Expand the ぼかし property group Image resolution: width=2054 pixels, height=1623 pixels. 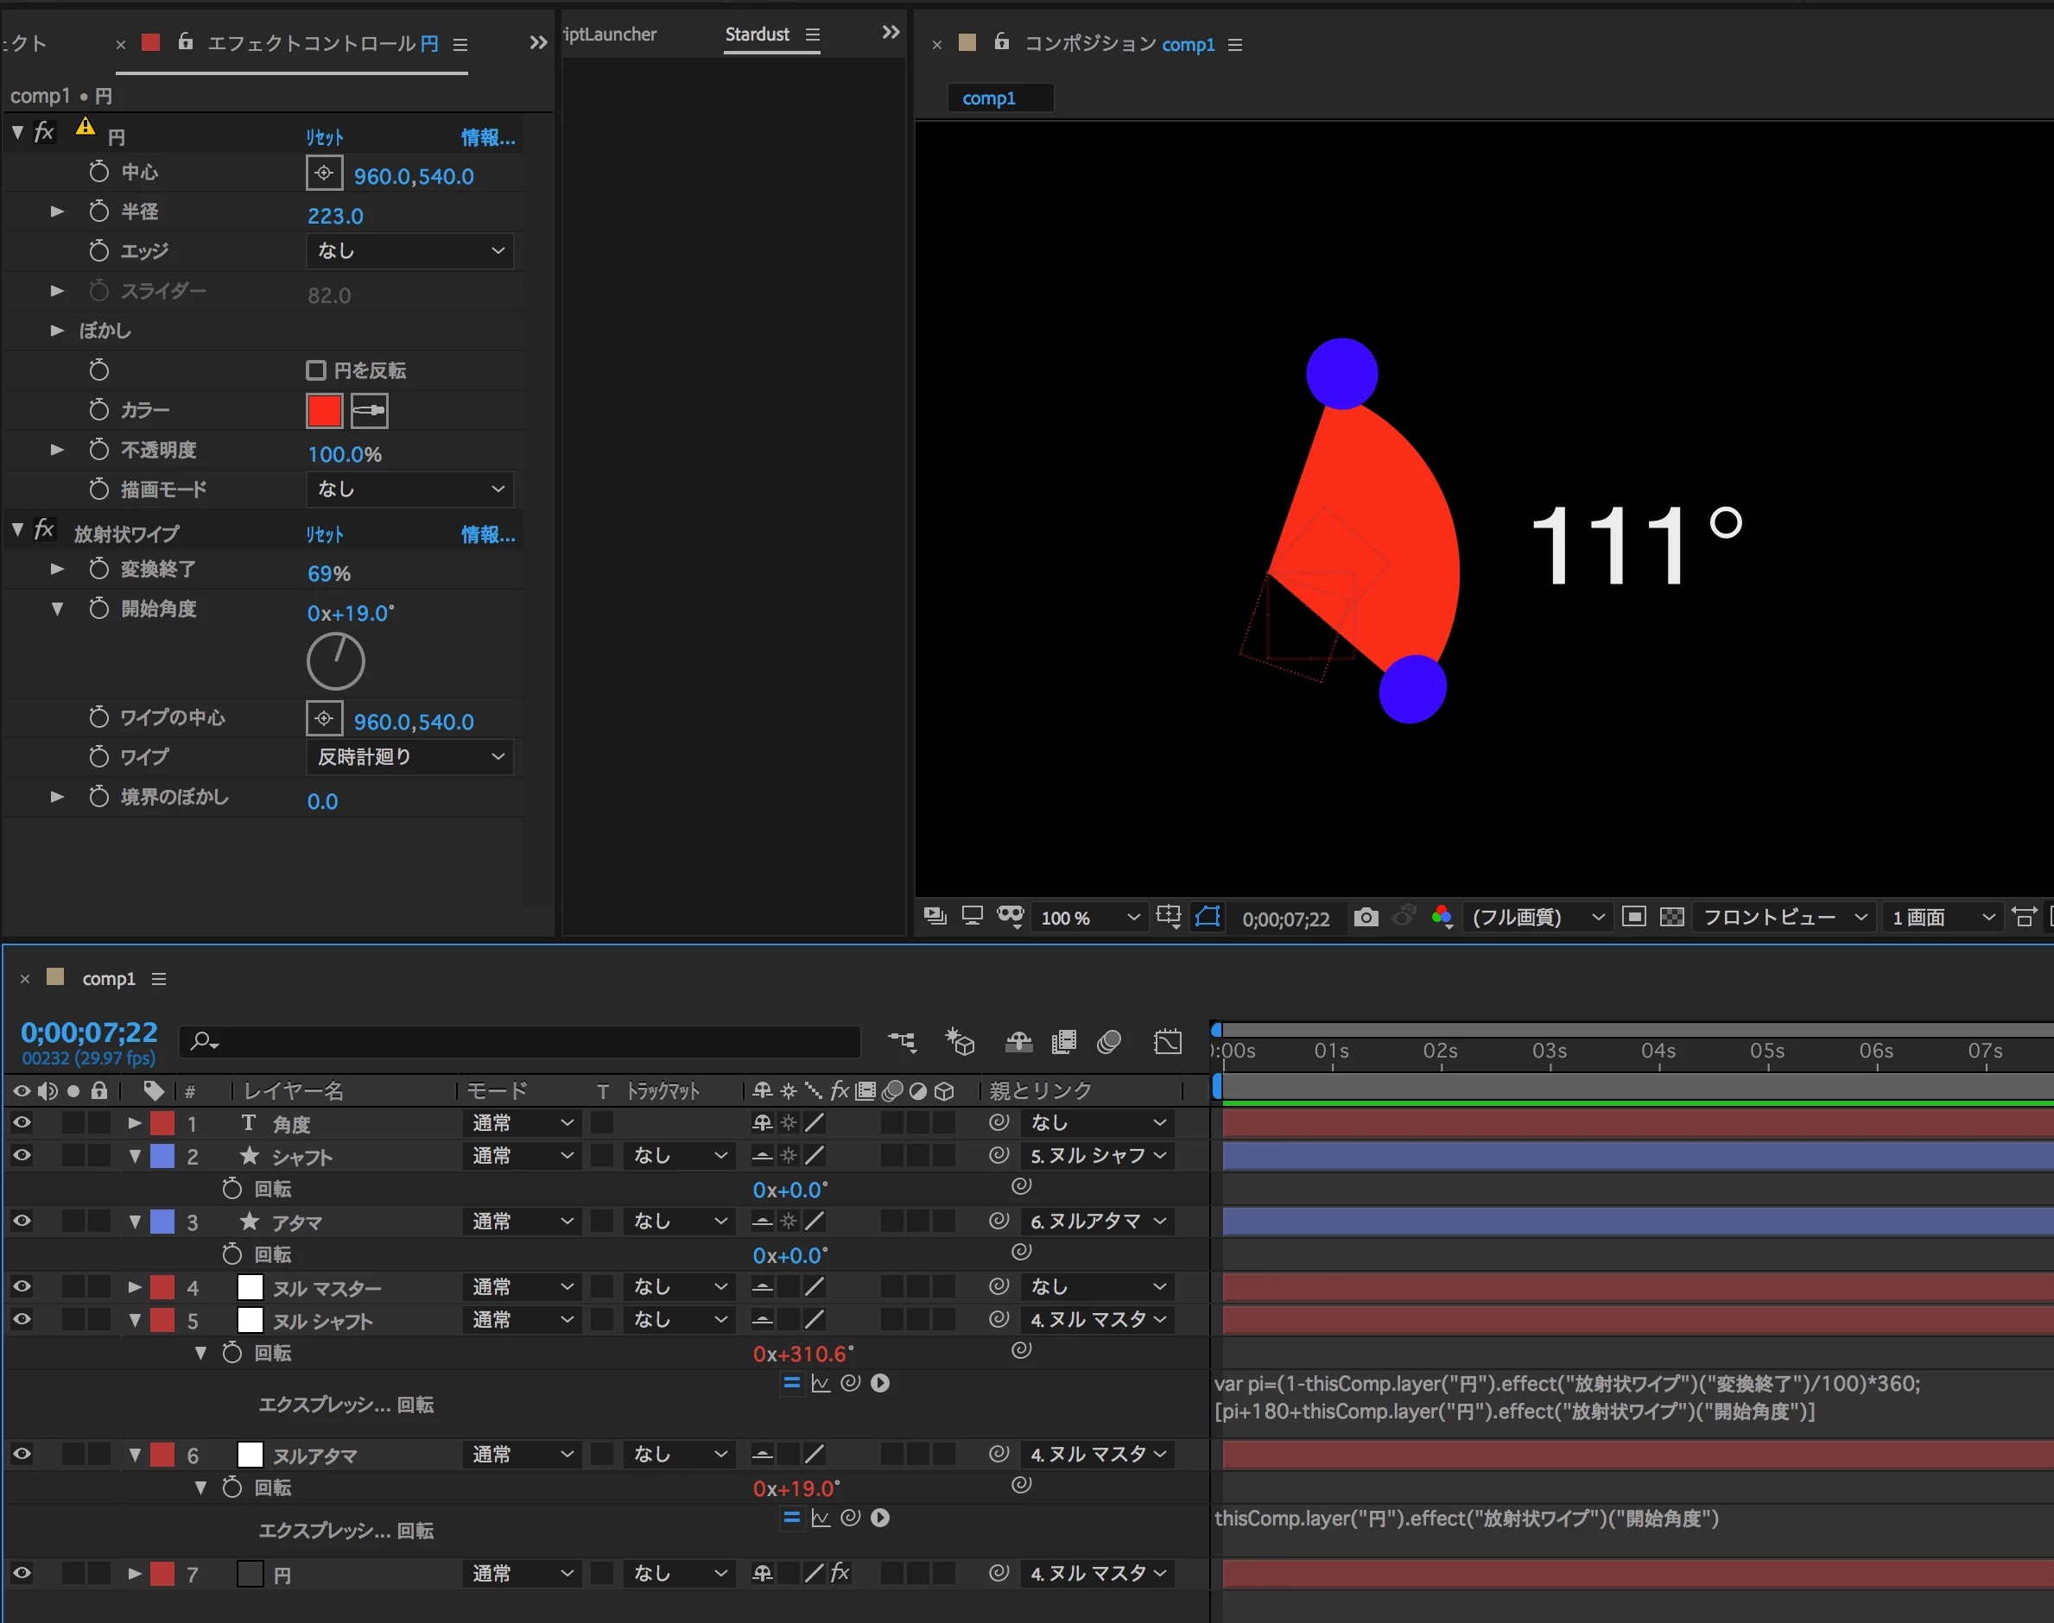[57, 330]
